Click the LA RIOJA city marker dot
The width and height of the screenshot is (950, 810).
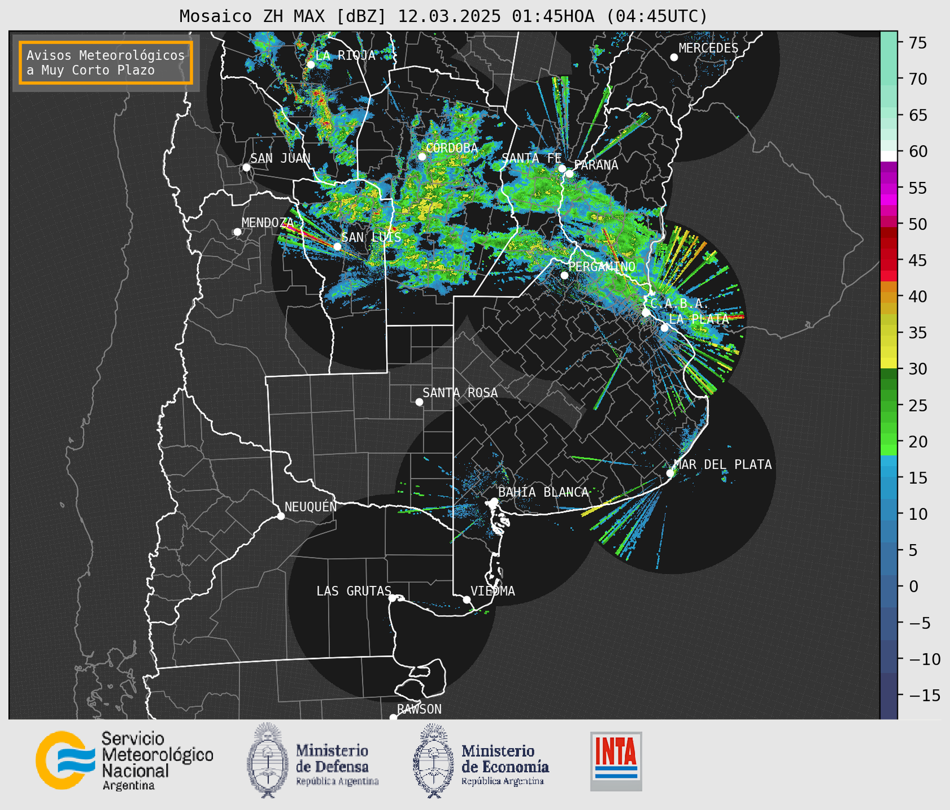pyautogui.click(x=311, y=65)
